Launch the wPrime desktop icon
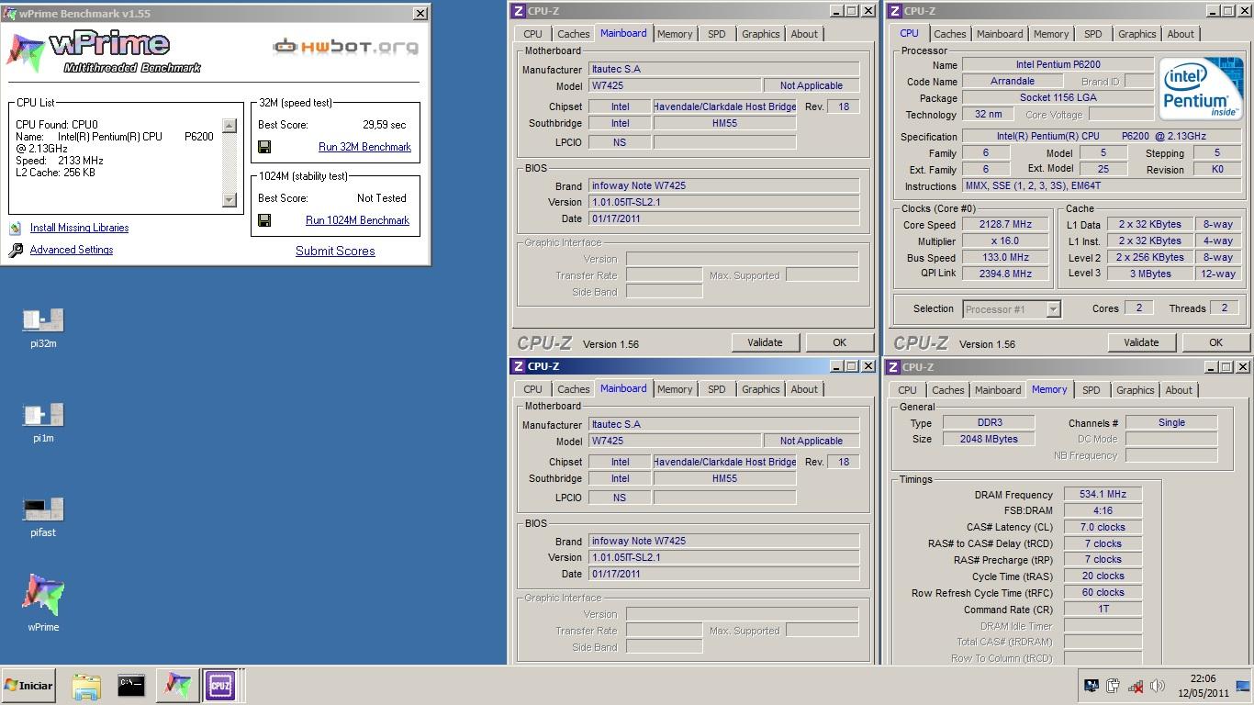The width and height of the screenshot is (1254, 705). [43, 603]
